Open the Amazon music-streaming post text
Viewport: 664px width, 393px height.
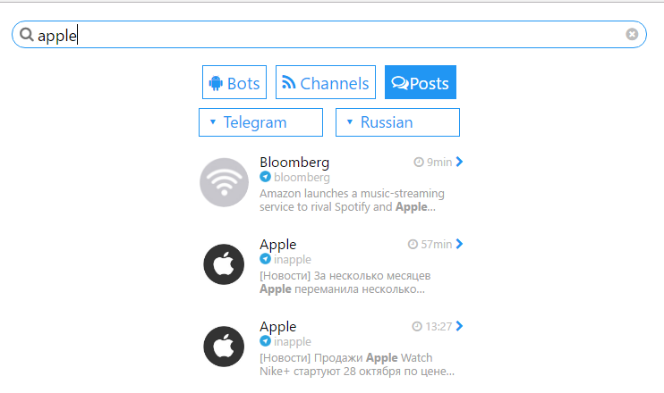click(x=352, y=200)
